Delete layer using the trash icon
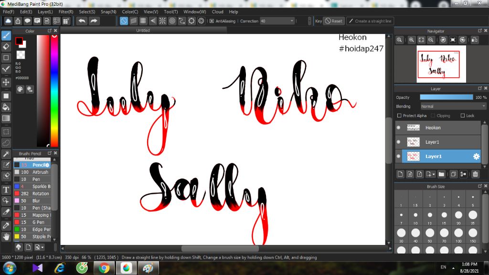Image resolution: width=489 pixels, height=275 pixels. click(475, 174)
